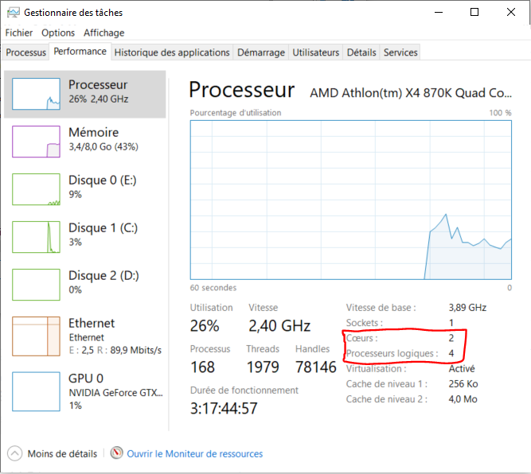The height and width of the screenshot is (474, 531).
Task: Collapse view with Moins de détails arrow
Action: click(14, 453)
